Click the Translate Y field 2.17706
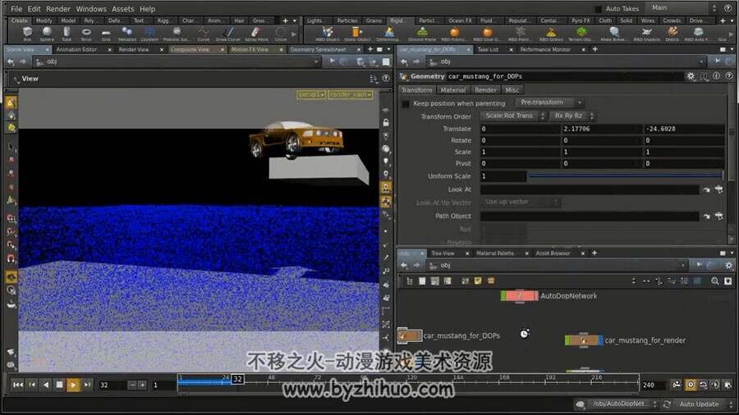 (x=602, y=129)
